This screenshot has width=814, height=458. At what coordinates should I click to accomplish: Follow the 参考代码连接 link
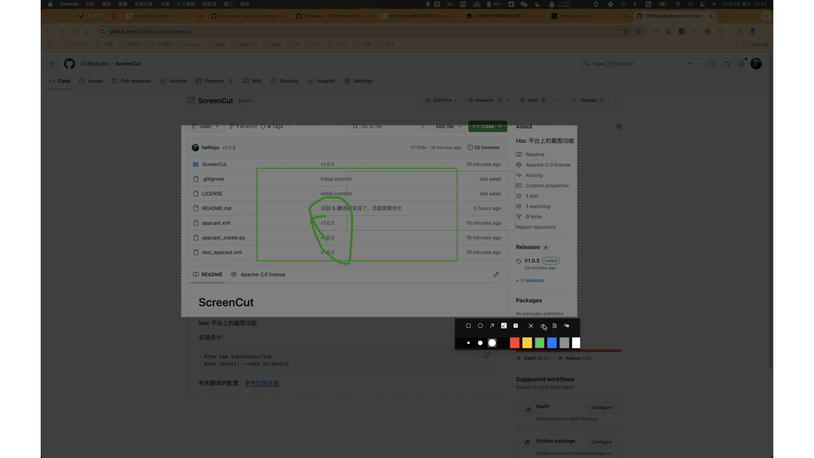pyautogui.click(x=261, y=383)
